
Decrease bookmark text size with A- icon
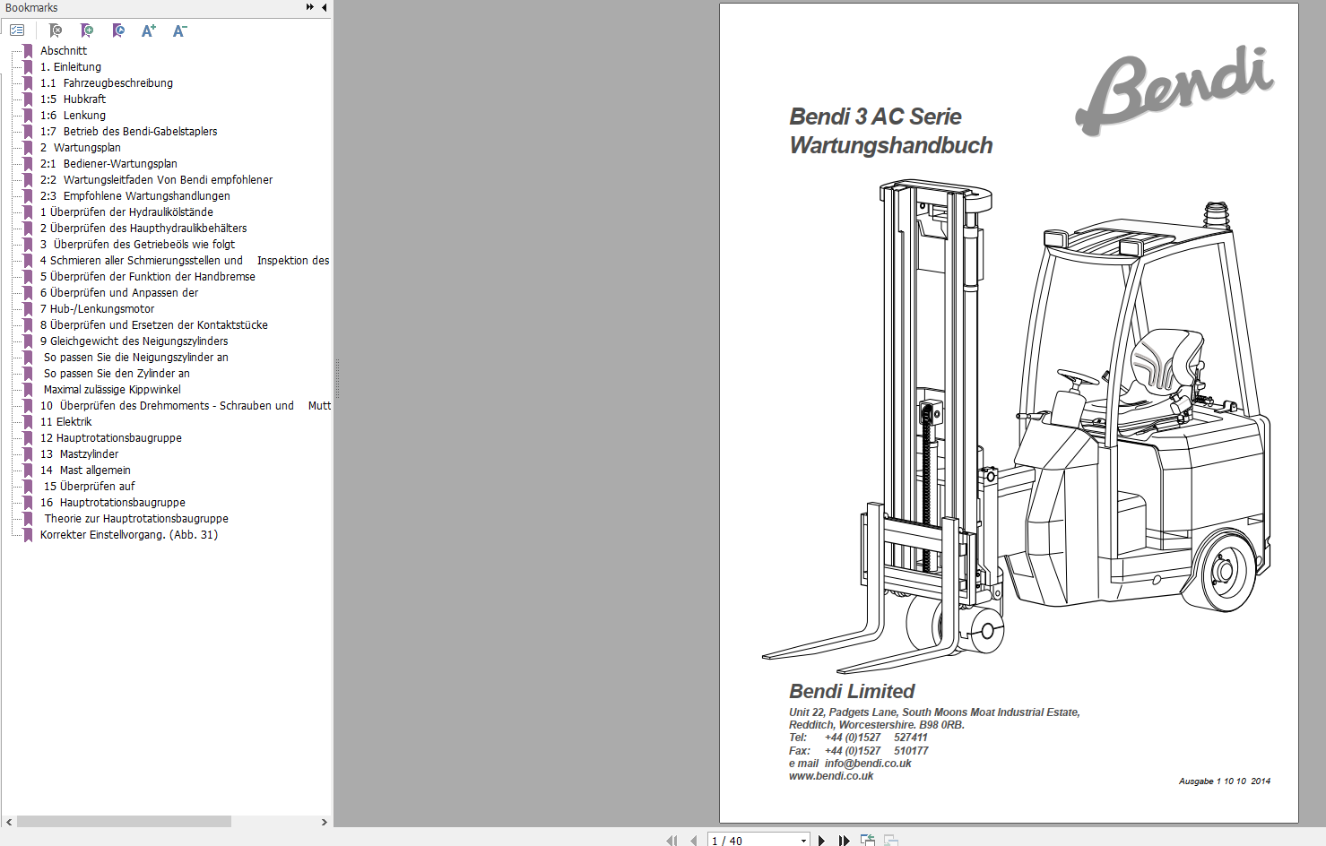179,30
